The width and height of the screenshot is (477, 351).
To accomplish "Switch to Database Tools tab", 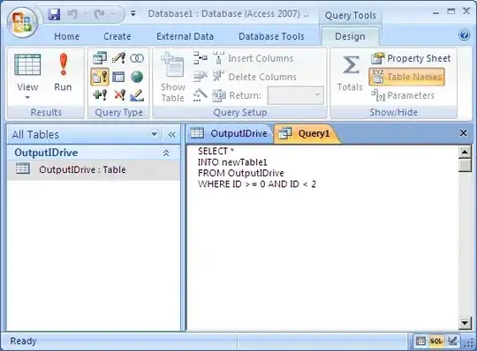I will (271, 36).
